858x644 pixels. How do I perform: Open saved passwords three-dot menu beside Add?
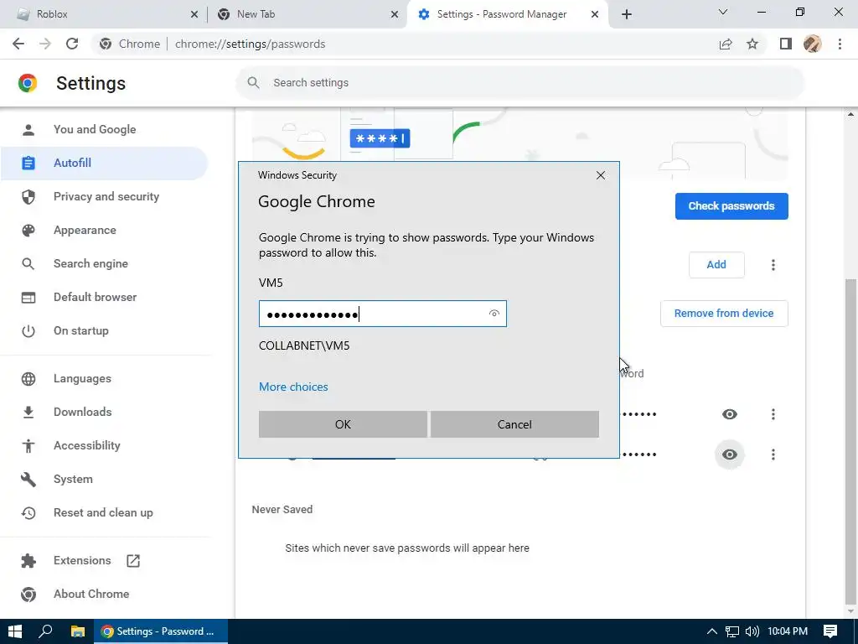point(773,265)
